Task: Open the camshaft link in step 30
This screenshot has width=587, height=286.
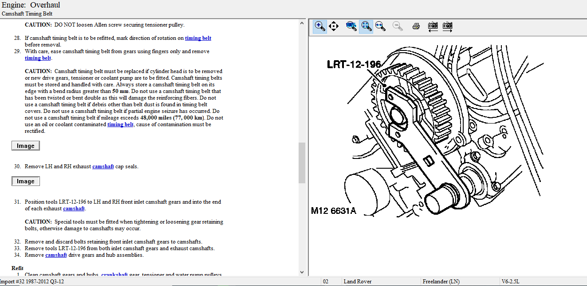Action: [103, 166]
